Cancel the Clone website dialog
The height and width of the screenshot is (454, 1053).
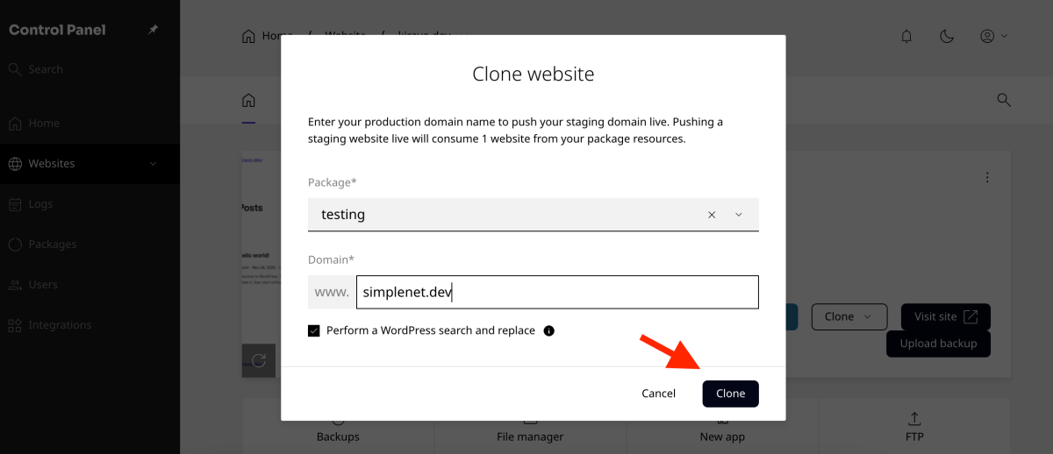658,394
